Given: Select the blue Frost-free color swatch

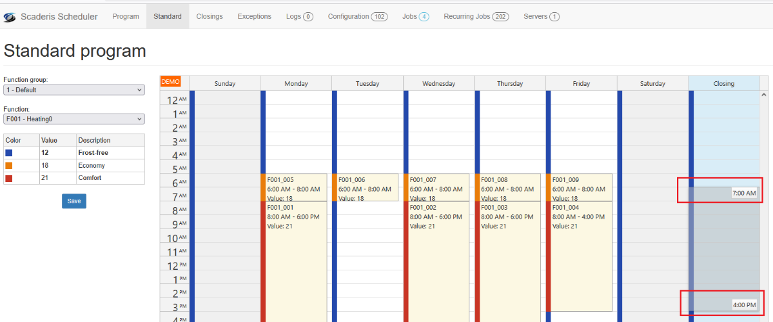Looking at the screenshot, I should point(9,153).
